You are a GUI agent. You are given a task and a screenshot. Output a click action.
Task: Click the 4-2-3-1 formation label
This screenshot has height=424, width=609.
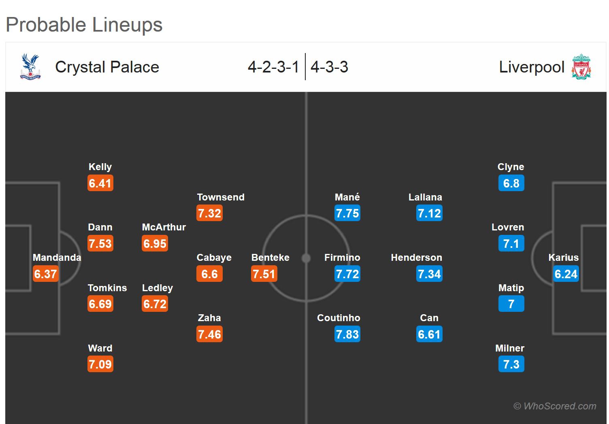click(x=273, y=67)
